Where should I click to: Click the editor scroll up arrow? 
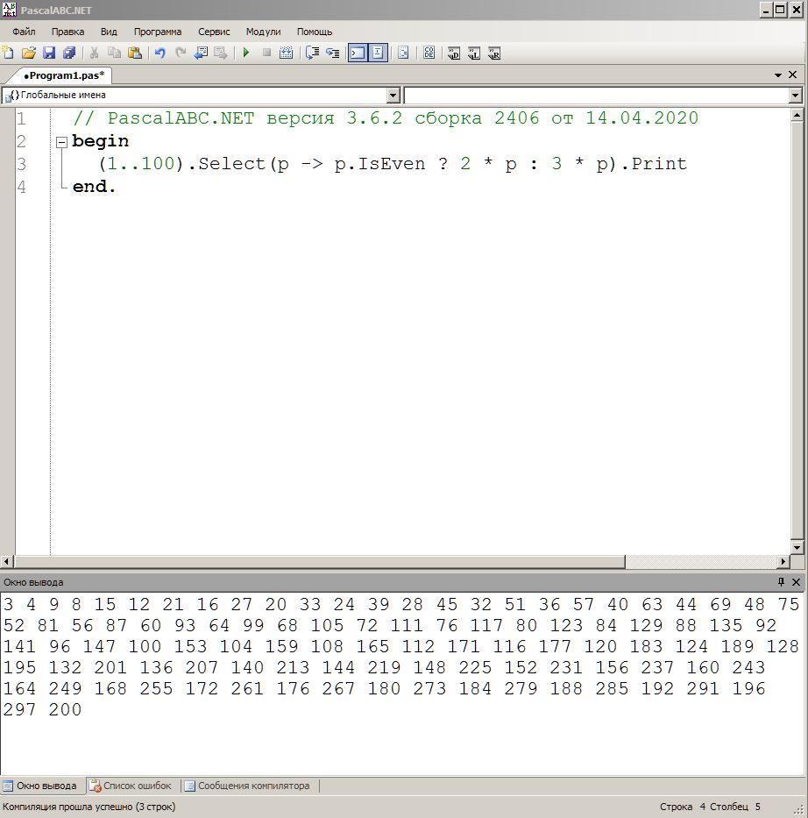pyautogui.click(x=797, y=115)
